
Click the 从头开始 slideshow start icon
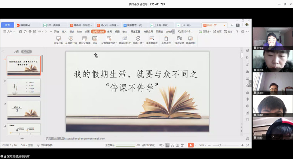[x=58, y=39]
